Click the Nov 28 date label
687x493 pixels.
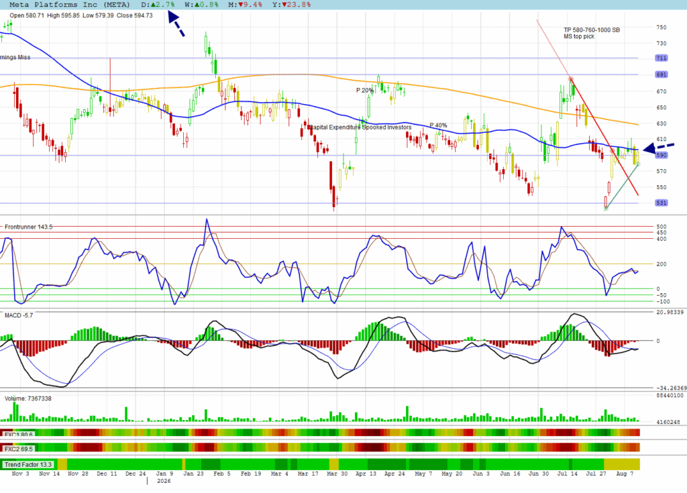[x=78, y=474]
